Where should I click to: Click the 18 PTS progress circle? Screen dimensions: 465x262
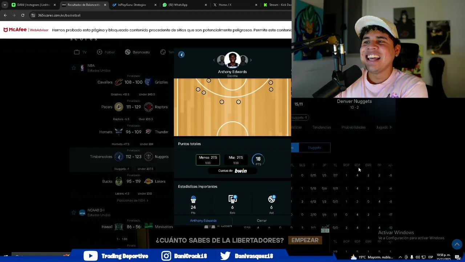[x=258, y=160]
